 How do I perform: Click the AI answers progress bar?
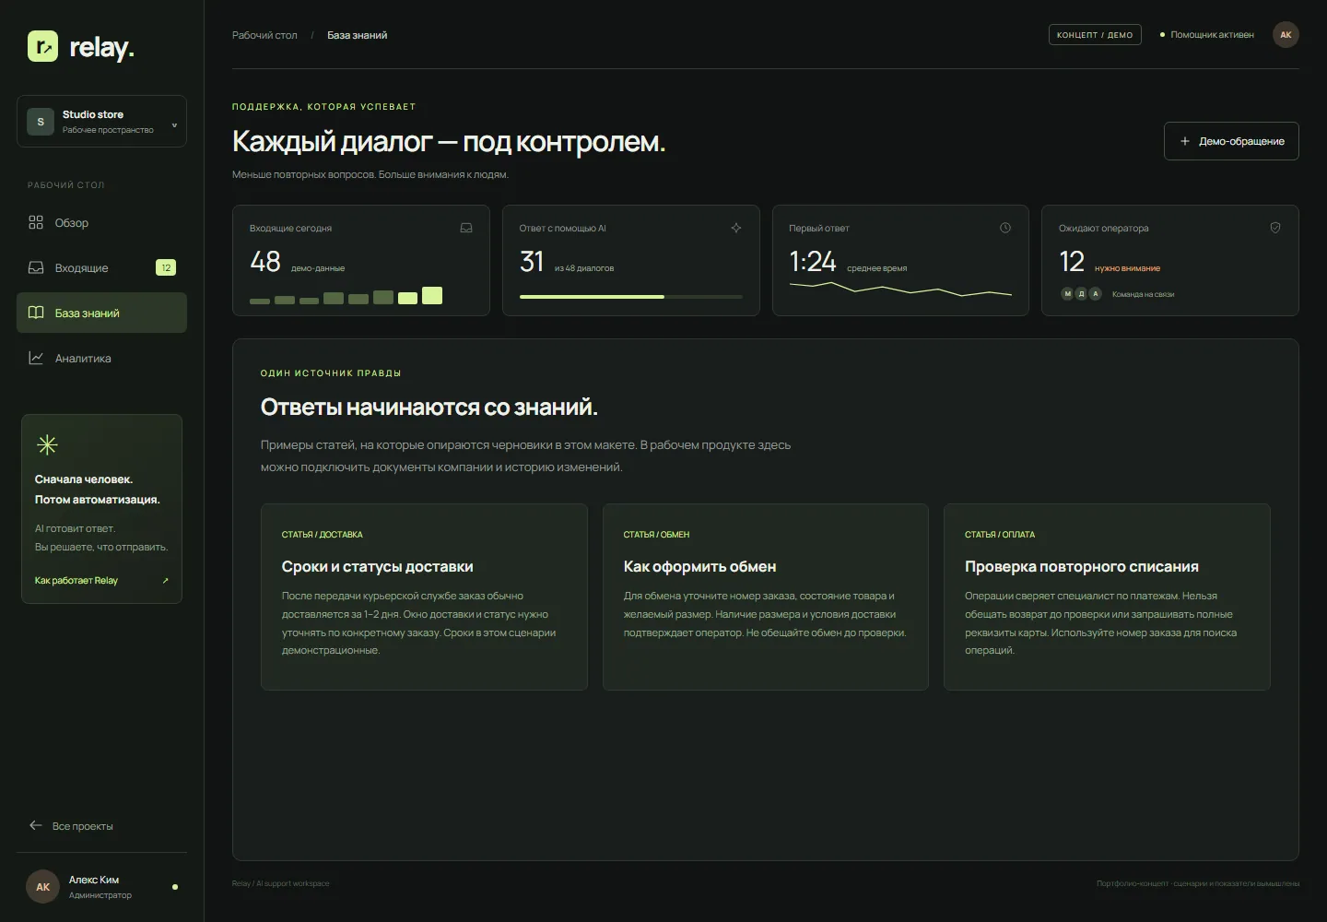631,297
